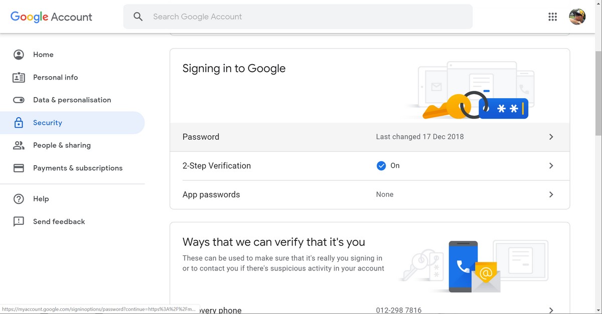
Task: Expand the 2-Step Verification chevron
Action: point(551,166)
